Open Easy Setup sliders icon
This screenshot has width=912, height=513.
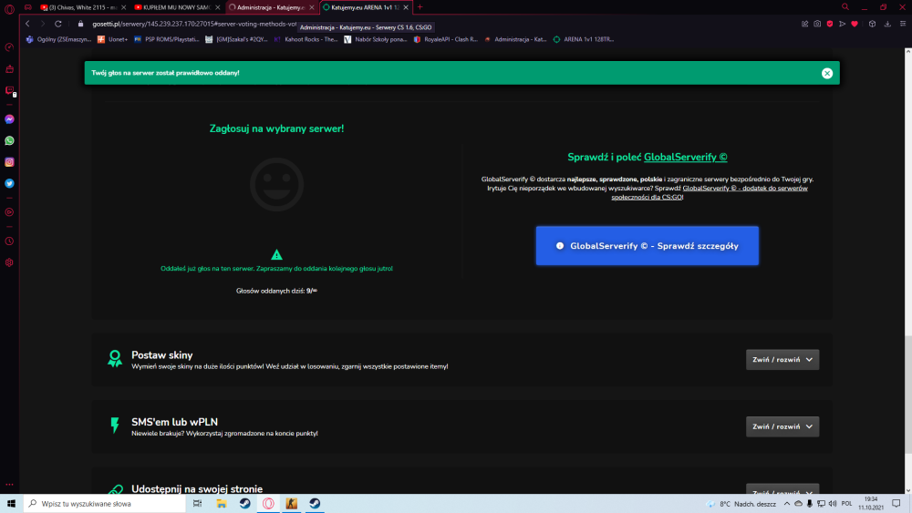903,24
